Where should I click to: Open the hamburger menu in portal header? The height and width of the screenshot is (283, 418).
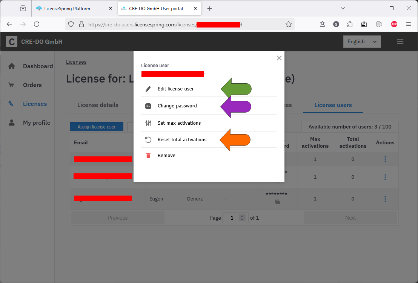pos(400,41)
